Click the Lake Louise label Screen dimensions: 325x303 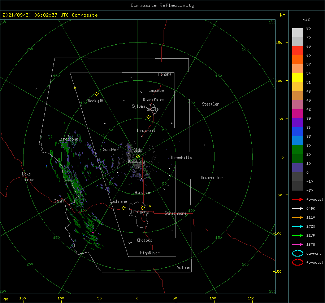coord(28,177)
